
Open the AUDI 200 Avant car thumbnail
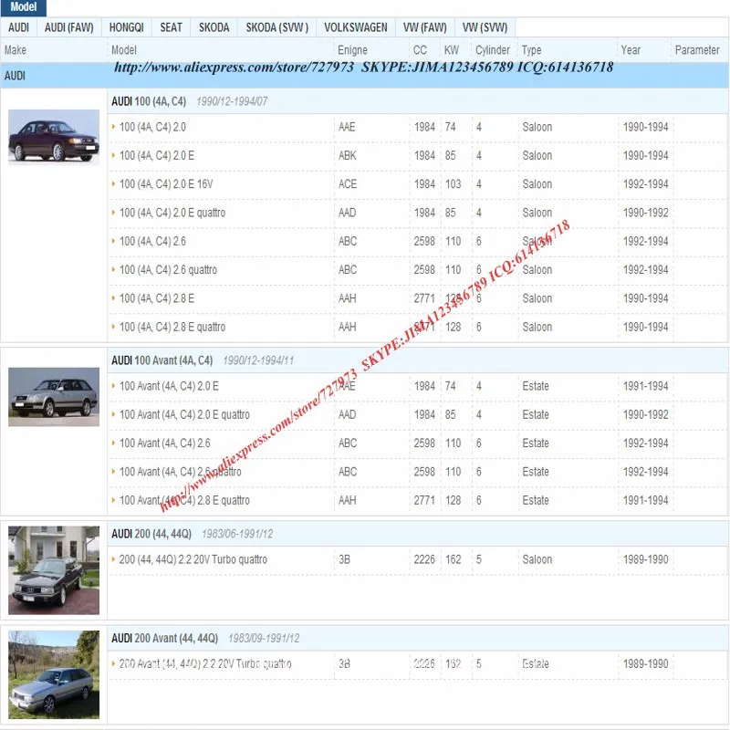coord(54,674)
